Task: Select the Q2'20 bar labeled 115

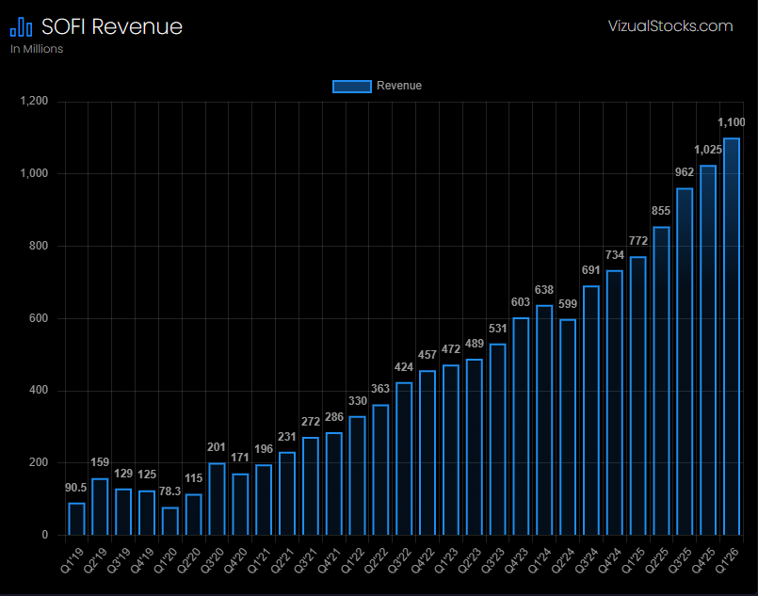Action: click(x=193, y=515)
